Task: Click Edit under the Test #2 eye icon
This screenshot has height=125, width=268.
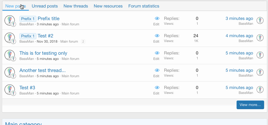Action: click(156, 41)
